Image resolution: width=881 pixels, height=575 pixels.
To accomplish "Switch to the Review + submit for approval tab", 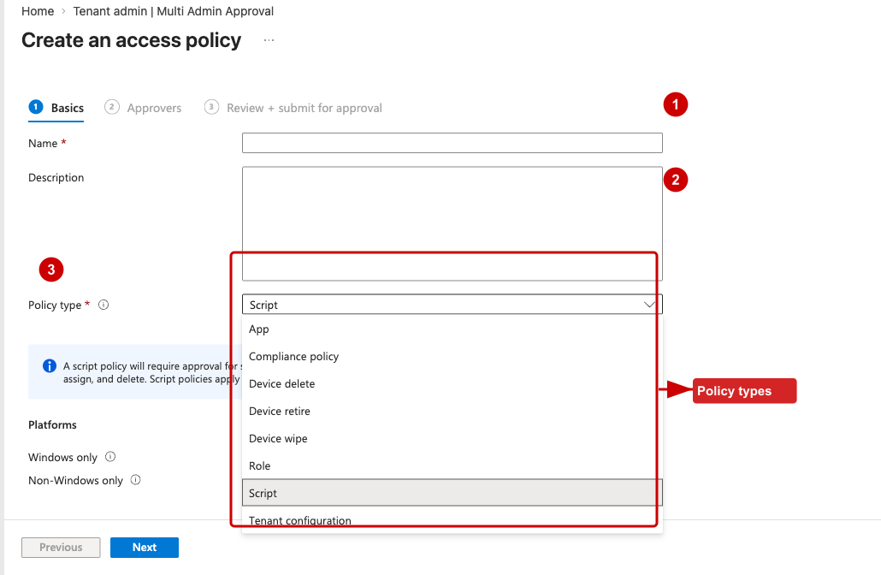I will [304, 107].
